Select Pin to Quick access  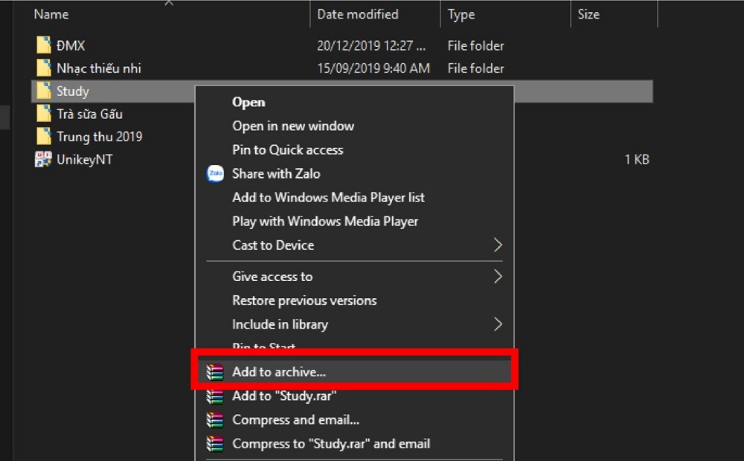click(x=287, y=150)
